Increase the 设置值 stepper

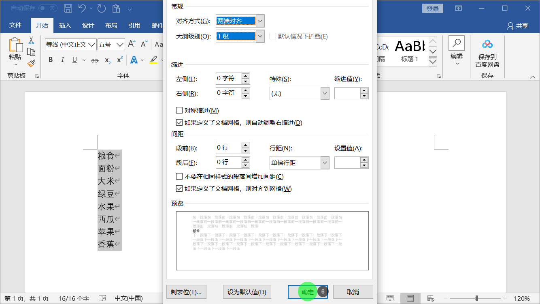point(364,160)
